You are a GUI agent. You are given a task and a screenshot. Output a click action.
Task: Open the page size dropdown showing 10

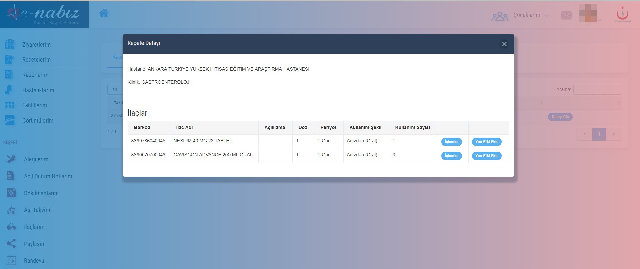(115, 90)
